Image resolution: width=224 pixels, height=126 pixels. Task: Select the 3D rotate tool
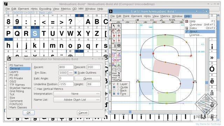tap(114, 65)
